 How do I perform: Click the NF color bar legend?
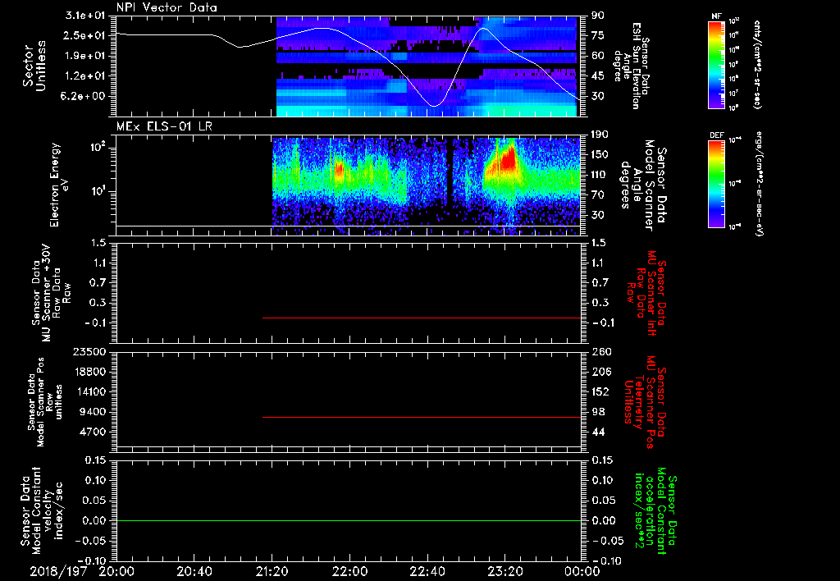point(716,65)
